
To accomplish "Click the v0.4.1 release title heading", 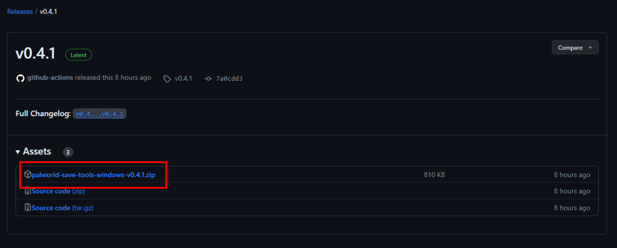I will coord(36,54).
